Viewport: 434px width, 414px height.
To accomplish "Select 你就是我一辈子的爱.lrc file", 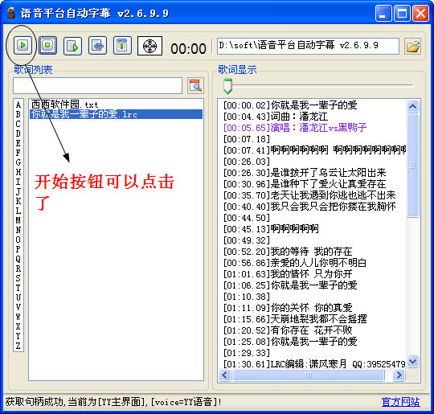I will click(116, 114).
